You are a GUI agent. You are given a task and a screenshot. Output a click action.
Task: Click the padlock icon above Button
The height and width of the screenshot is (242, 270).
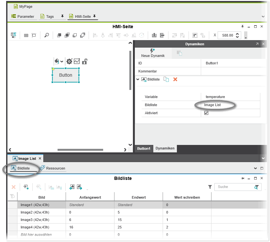(x=85, y=61)
